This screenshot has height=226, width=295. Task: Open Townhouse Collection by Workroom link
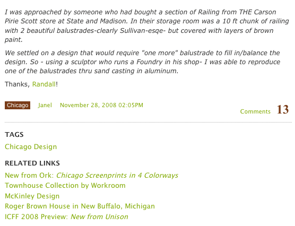65,186
